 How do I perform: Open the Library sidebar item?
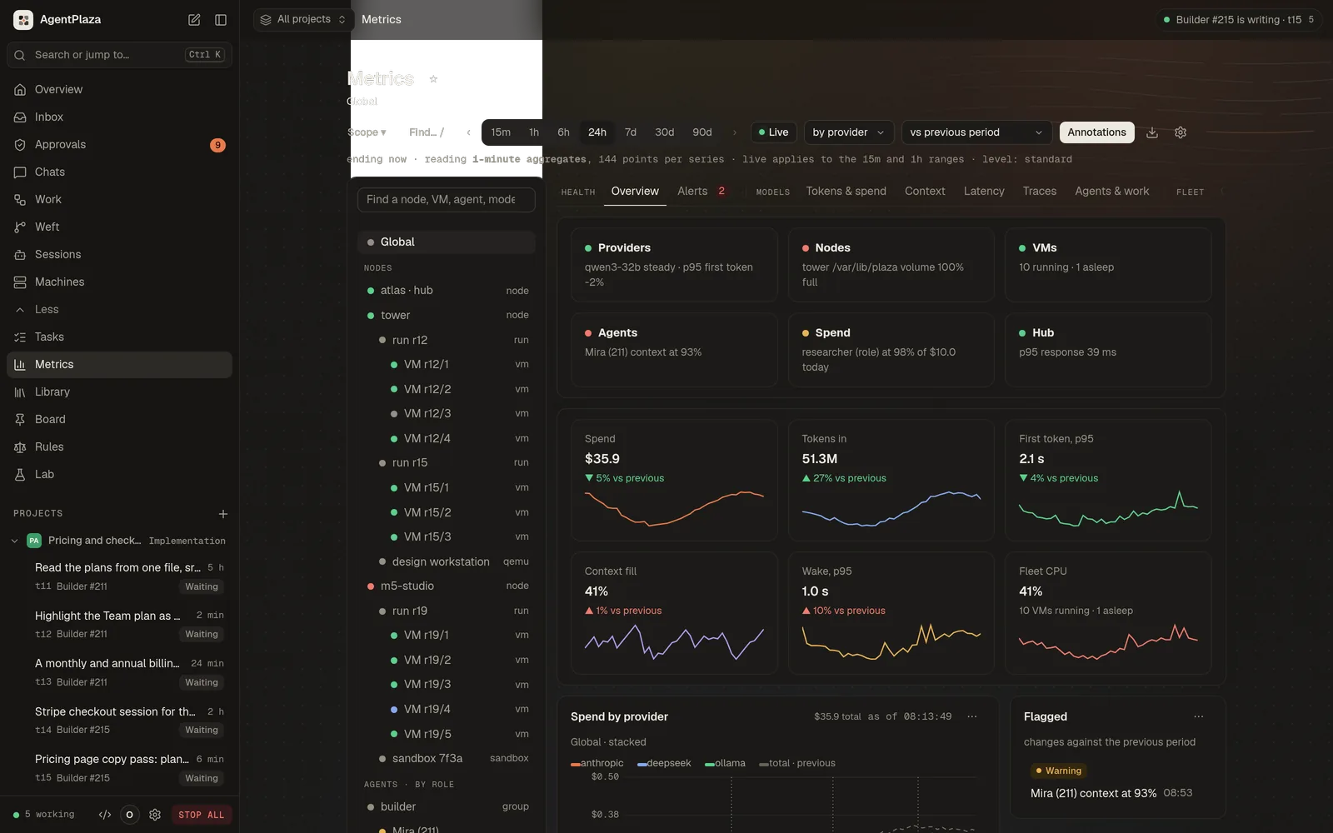pos(119,392)
